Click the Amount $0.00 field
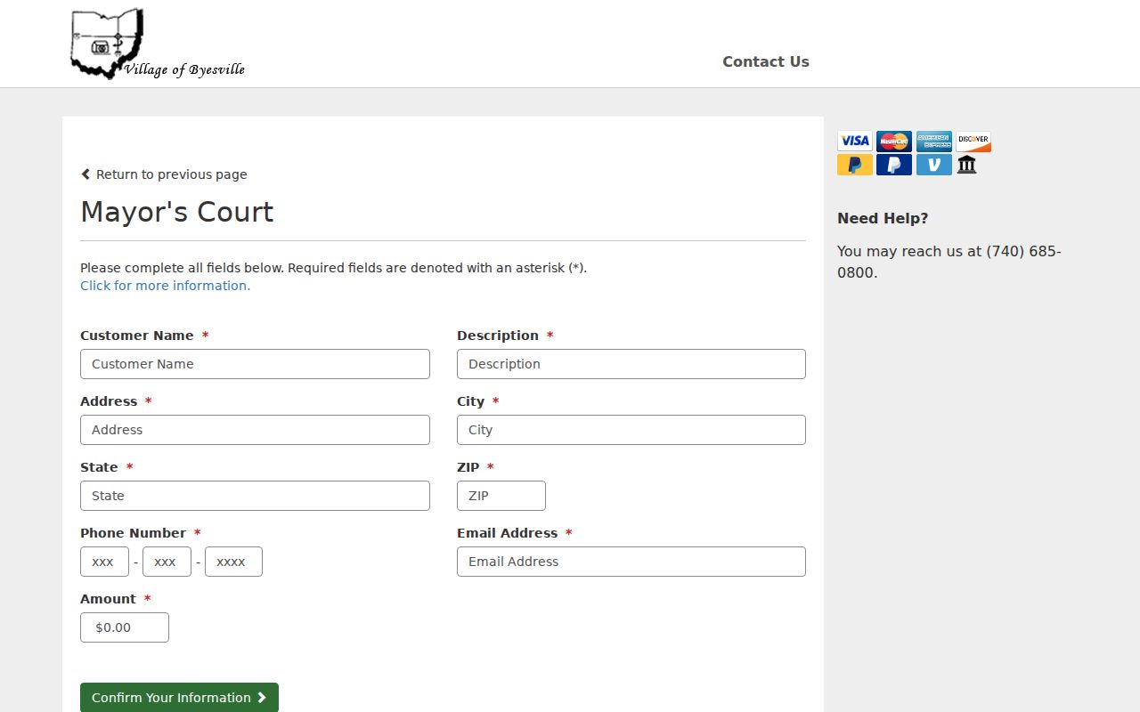 125,627
